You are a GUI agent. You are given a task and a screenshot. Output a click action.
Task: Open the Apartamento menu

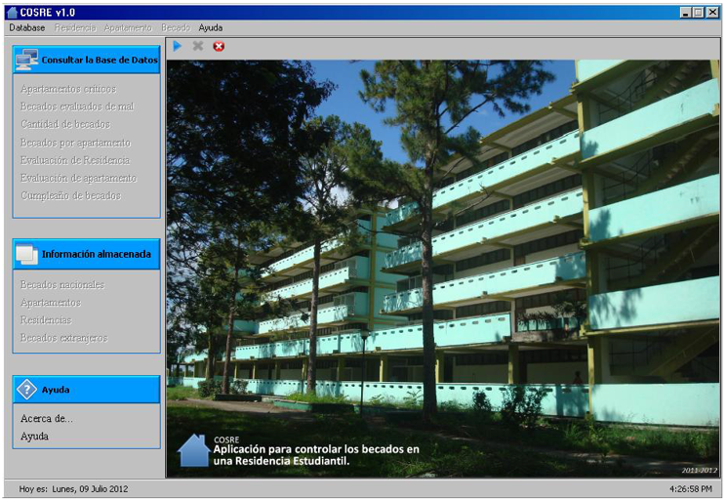[x=128, y=28]
